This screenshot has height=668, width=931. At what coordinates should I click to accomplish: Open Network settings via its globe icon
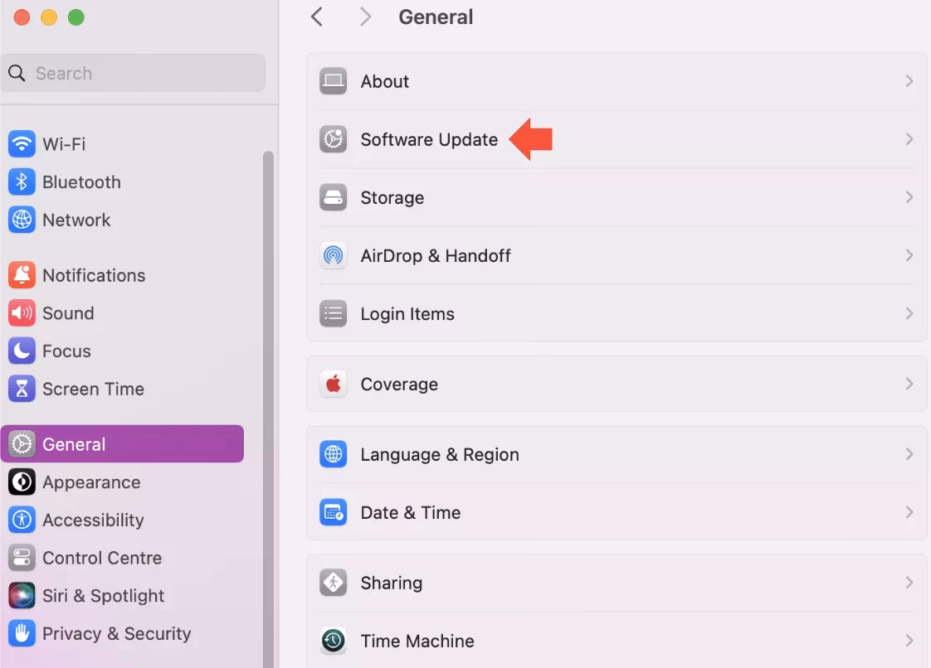tap(21, 220)
